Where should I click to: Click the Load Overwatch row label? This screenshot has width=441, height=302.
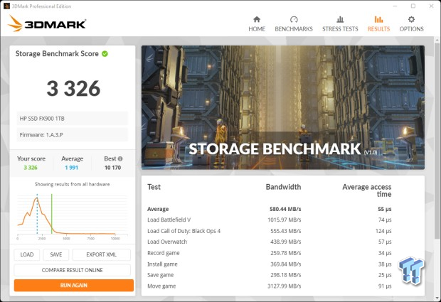click(167, 242)
